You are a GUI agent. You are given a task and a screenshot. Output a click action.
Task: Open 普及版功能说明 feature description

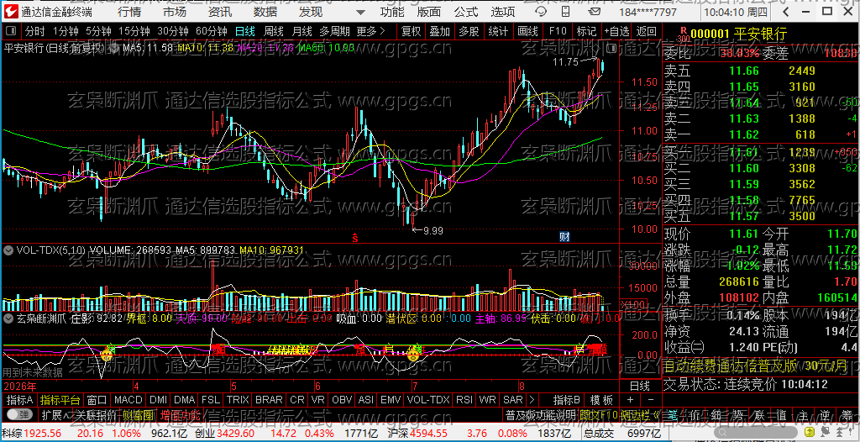[x=541, y=414]
